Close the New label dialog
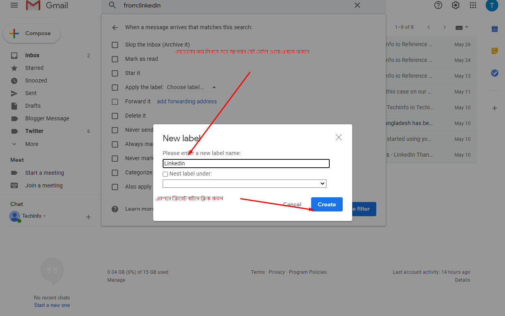The image size is (505, 316). [x=338, y=137]
